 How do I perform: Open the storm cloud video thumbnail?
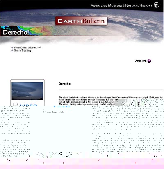27,91
